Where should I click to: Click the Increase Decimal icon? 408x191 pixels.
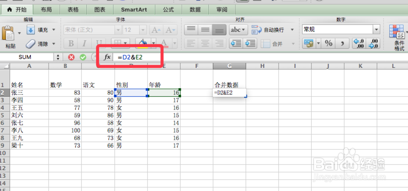[x=359, y=43]
